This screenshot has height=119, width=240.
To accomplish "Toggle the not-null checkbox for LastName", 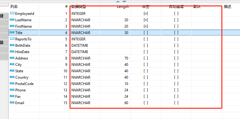I will [x=146, y=20].
